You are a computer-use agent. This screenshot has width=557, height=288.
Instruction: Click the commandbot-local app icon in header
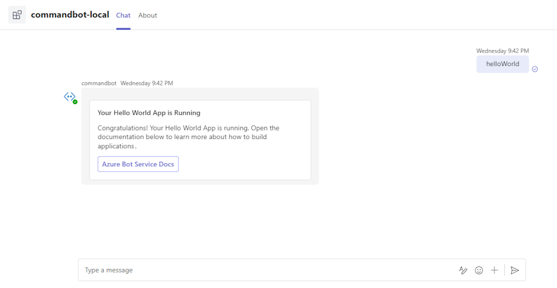[x=17, y=15]
